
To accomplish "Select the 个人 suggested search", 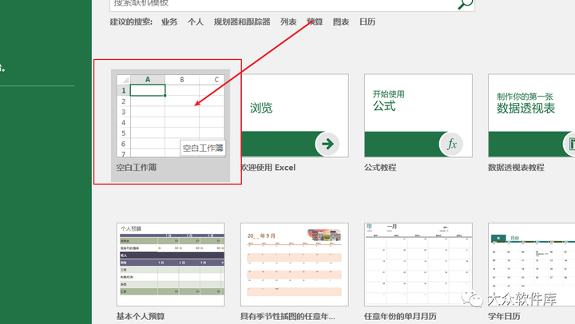I will coord(196,22).
